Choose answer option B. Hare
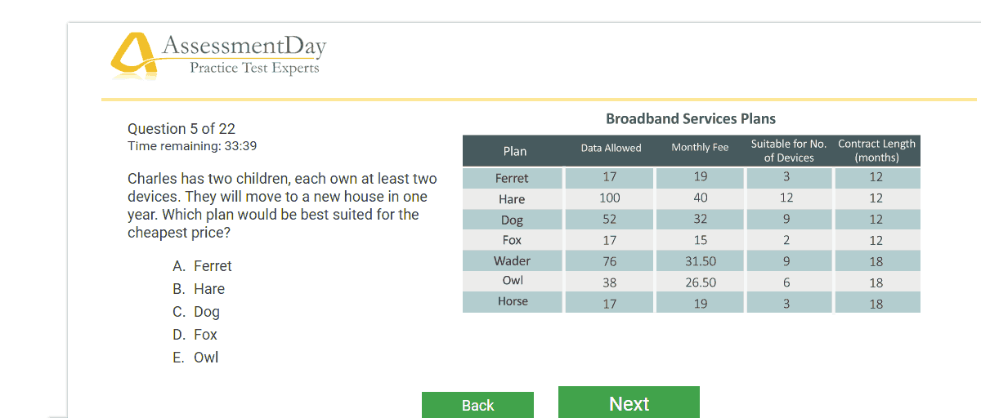 click(199, 289)
